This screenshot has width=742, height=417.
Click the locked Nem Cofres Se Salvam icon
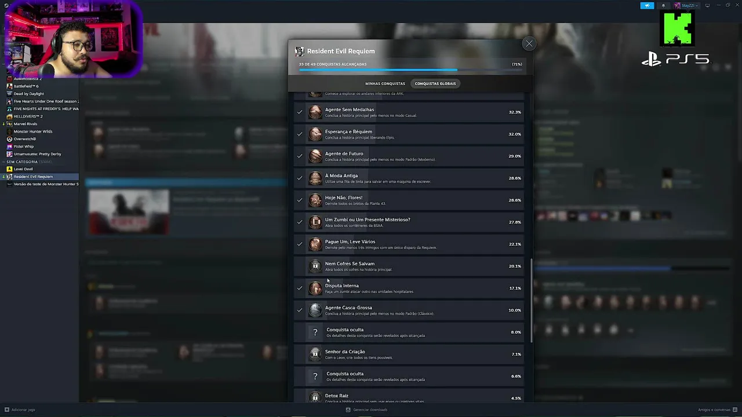[x=315, y=266]
